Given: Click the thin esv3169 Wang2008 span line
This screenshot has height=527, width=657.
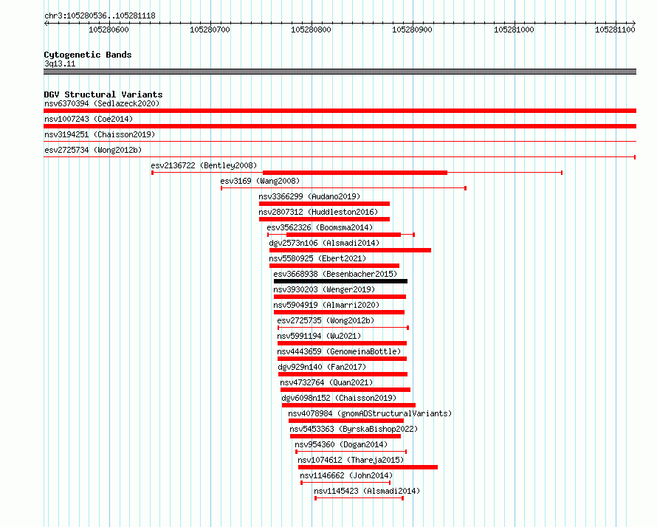Looking at the screenshot, I should click(x=343, y=188).
